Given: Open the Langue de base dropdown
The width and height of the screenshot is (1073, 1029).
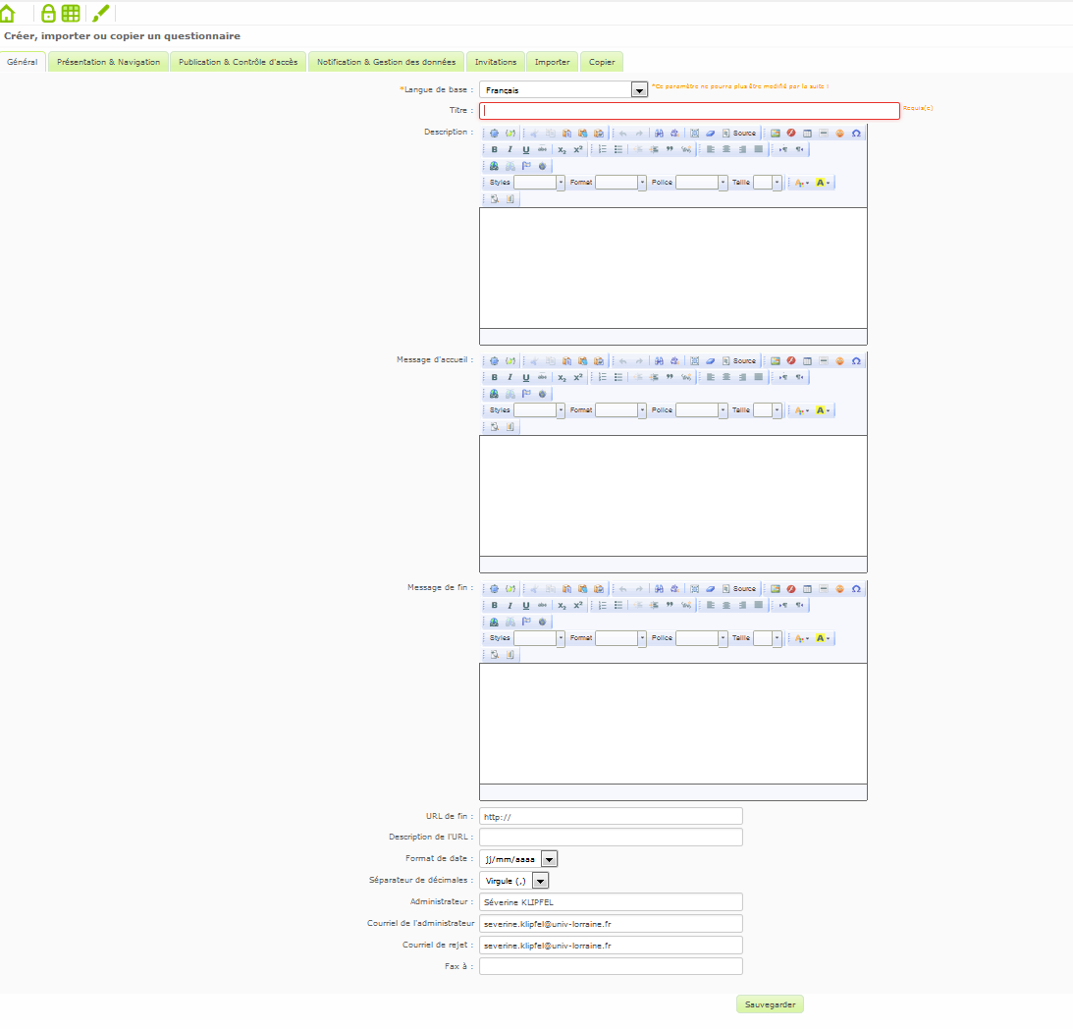Looking at the screenshot, I should click(639, 90).
